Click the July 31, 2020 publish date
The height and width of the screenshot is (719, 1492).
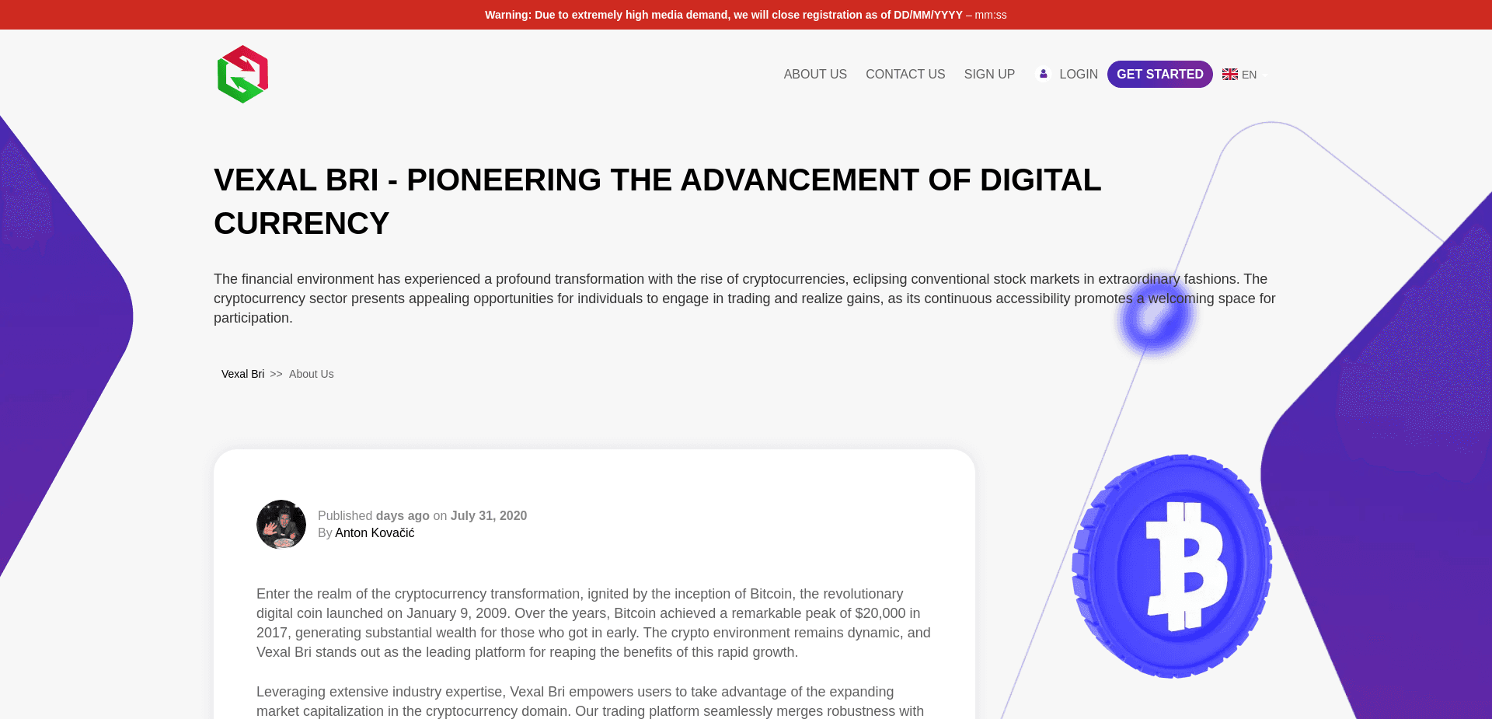click(488, 515)
